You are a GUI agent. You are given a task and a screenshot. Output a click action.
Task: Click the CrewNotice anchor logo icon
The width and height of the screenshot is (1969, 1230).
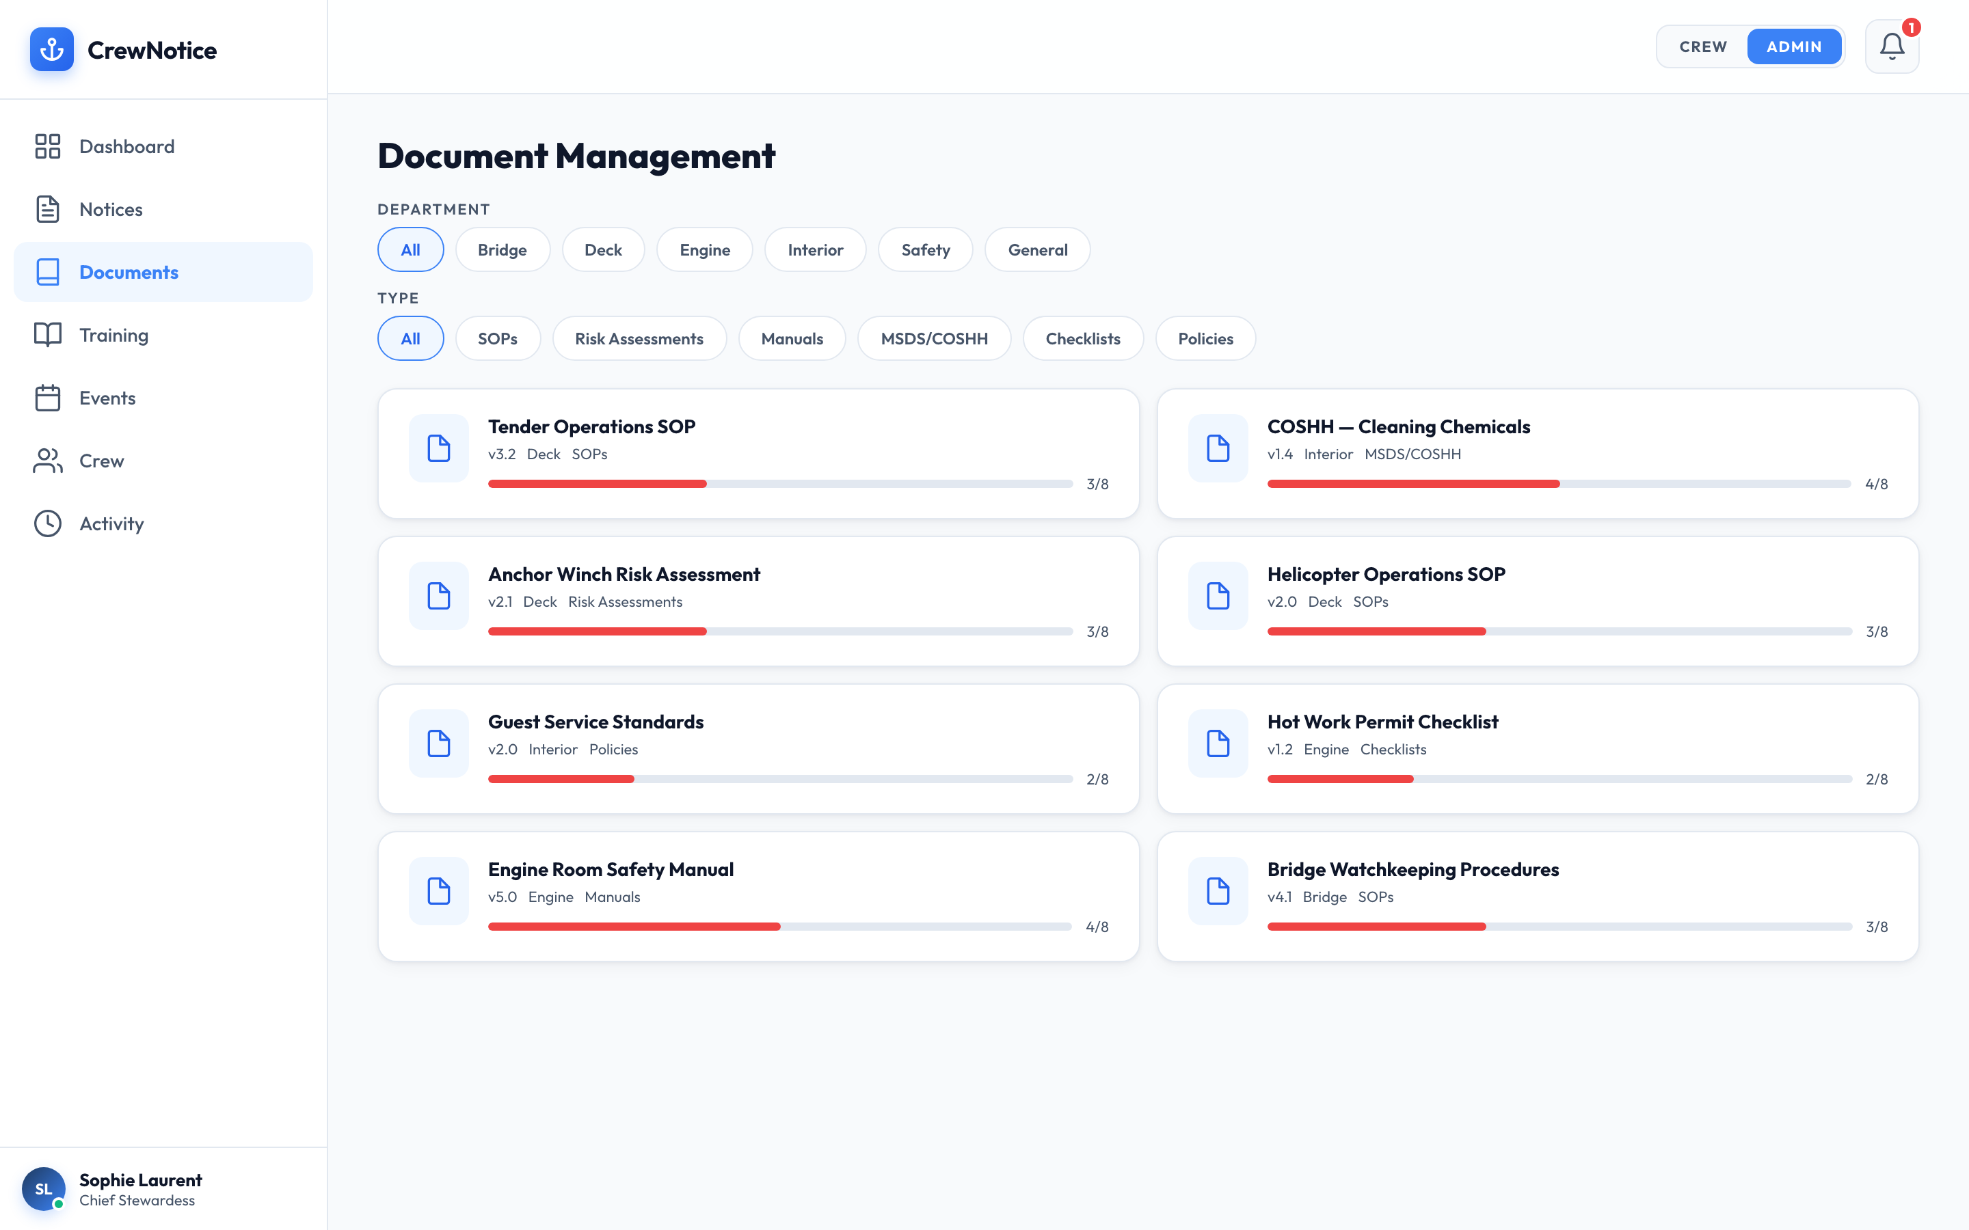coord(51,50)
